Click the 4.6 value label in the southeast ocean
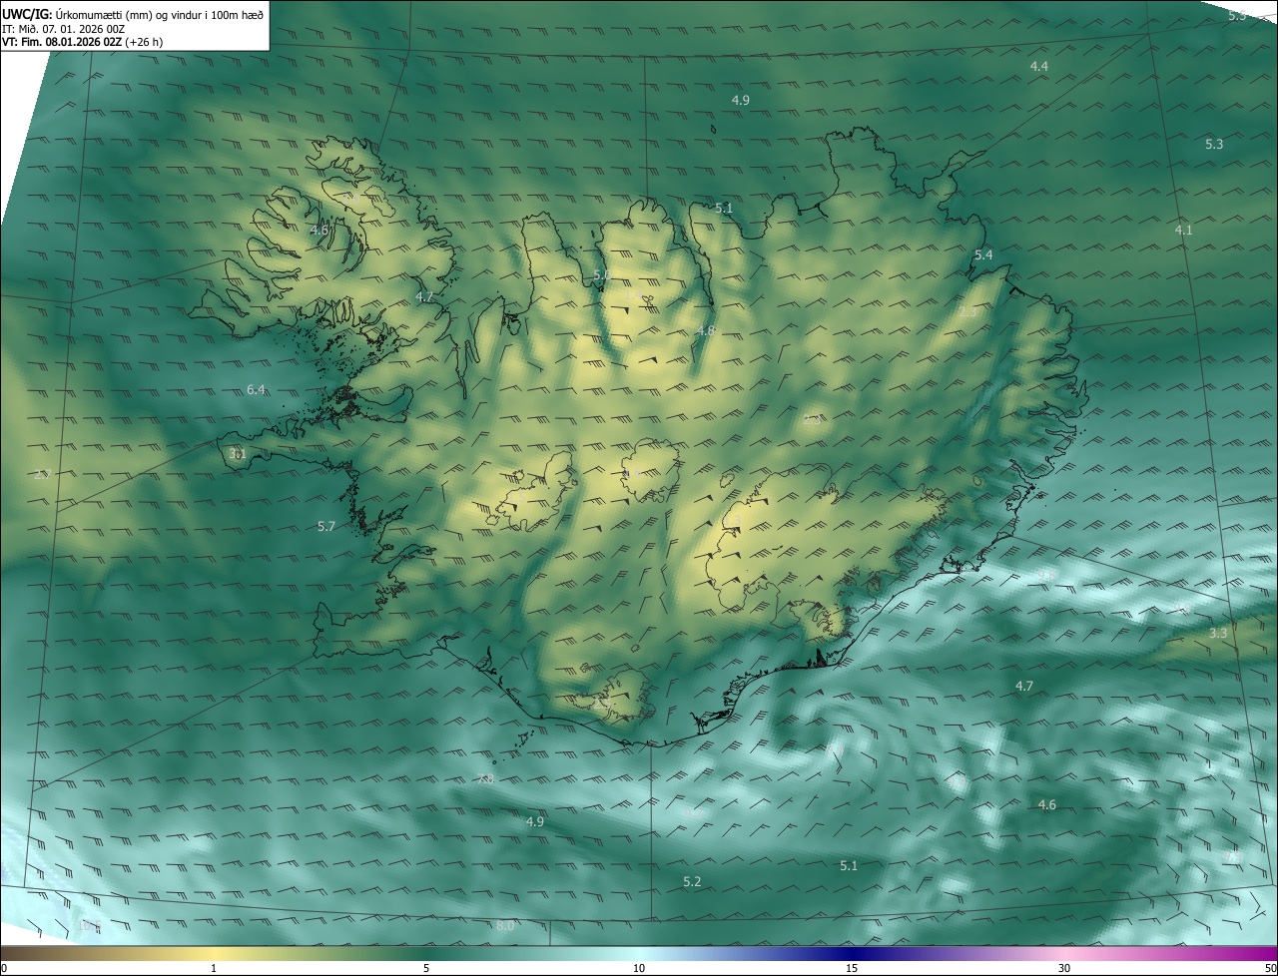This screenshot has height=976, width=1278. [x=1046, y=805]
